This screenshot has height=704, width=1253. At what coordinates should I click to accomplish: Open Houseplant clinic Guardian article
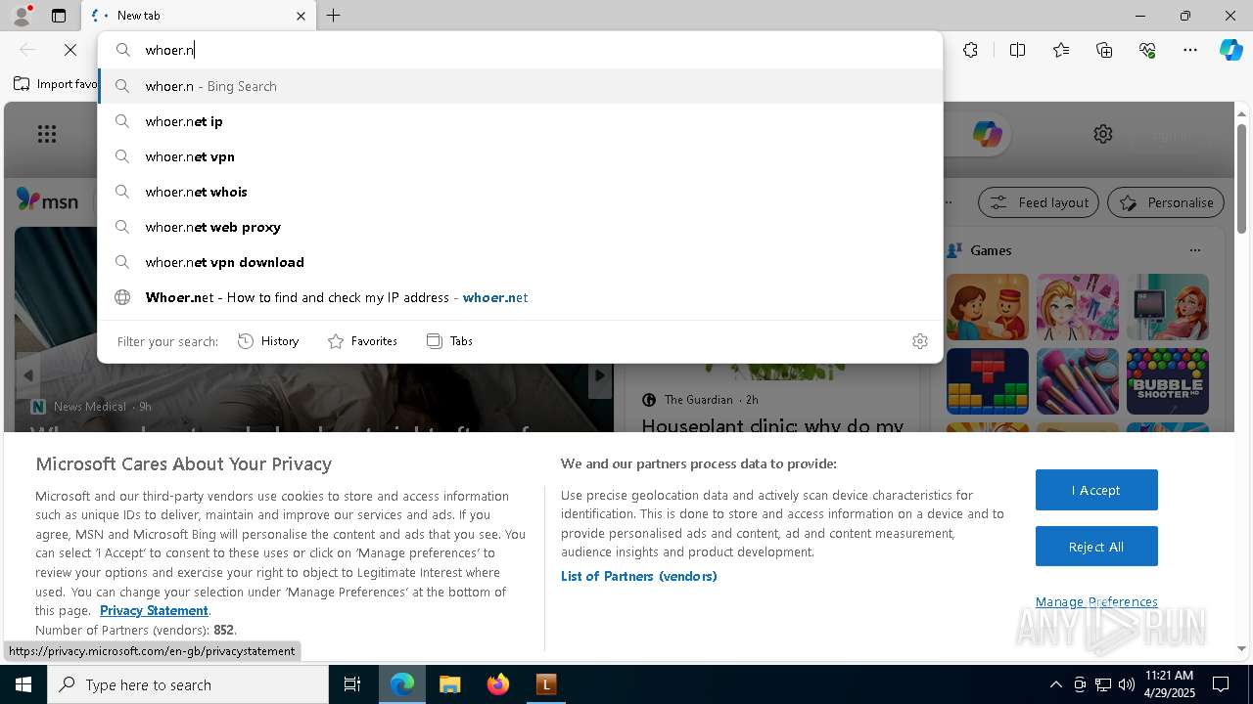point(772,425)
